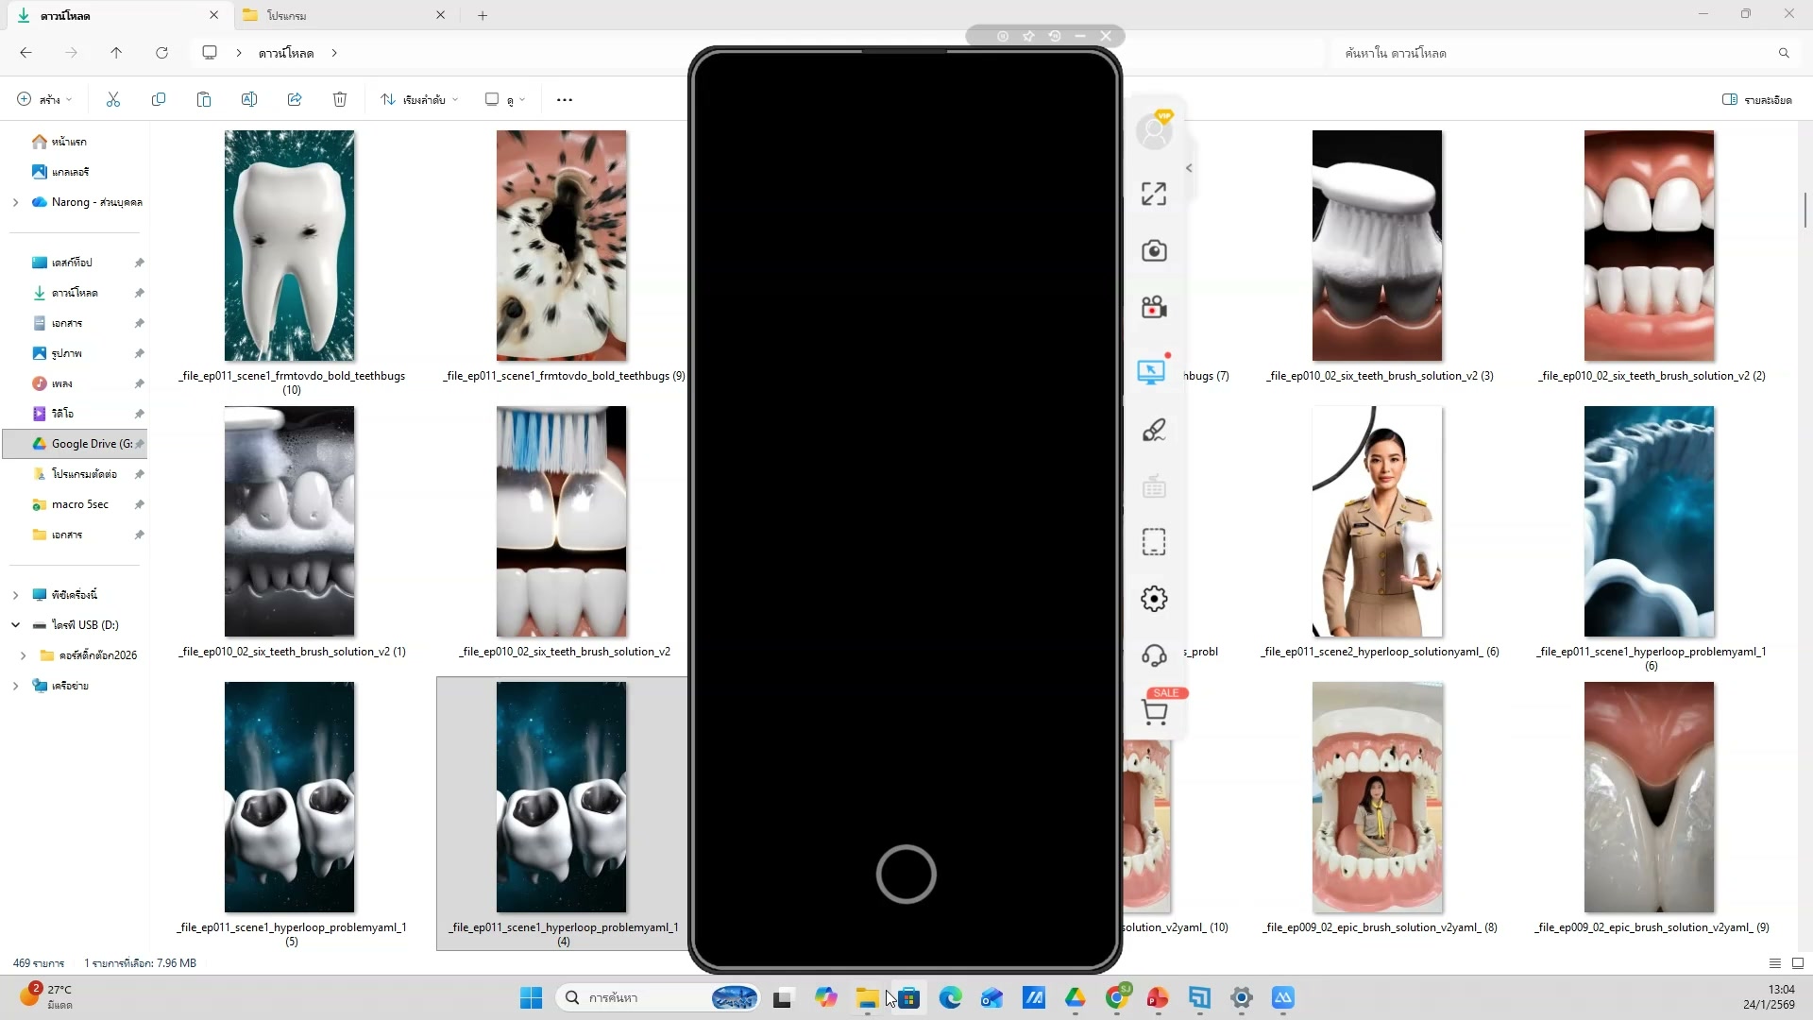Viewport: 1813px width, 1020px height.
Task: Click the fullscreen expand icon in mirror sidebar
Action: pos(1153,194)
